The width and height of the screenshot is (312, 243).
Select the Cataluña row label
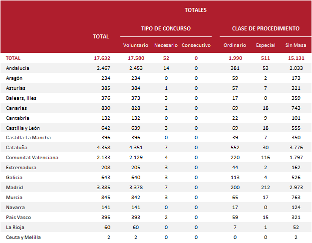tap(16, 148)
